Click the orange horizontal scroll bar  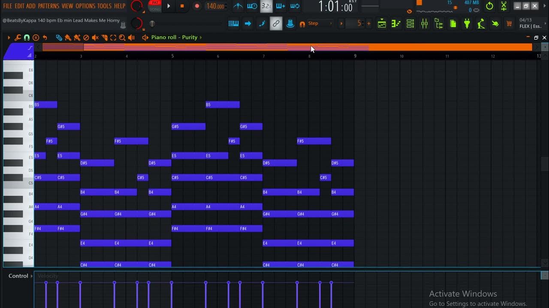pyautogui.click(x=287, y=47)
